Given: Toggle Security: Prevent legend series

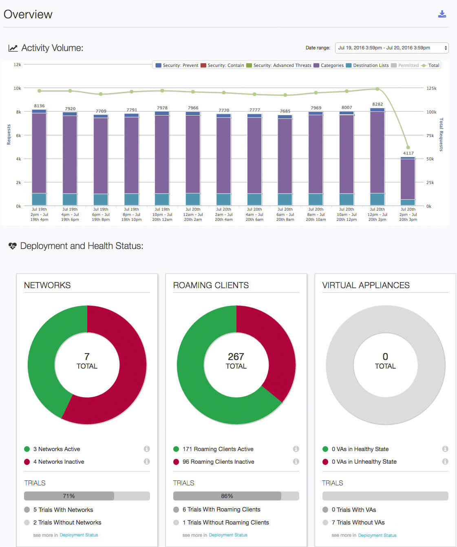Looking at the screenshot, I should point(177,65).
